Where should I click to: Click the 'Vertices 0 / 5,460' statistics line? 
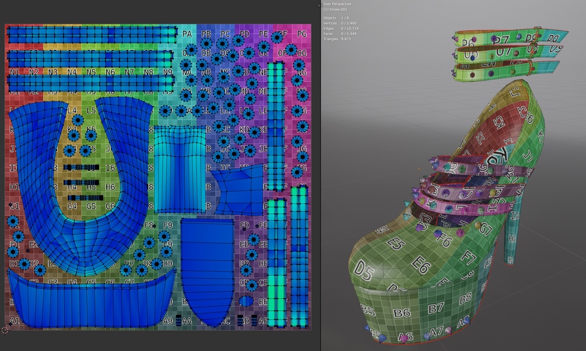click(x=340, y=23)
